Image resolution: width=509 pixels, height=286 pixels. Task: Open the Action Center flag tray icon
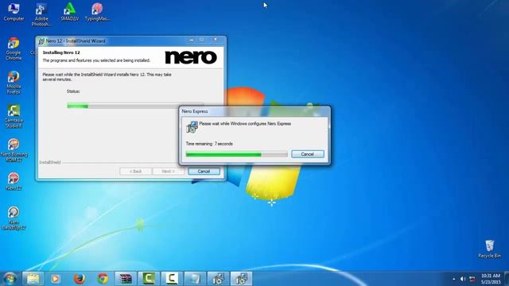pyautogui.click(x=472, y=279)
